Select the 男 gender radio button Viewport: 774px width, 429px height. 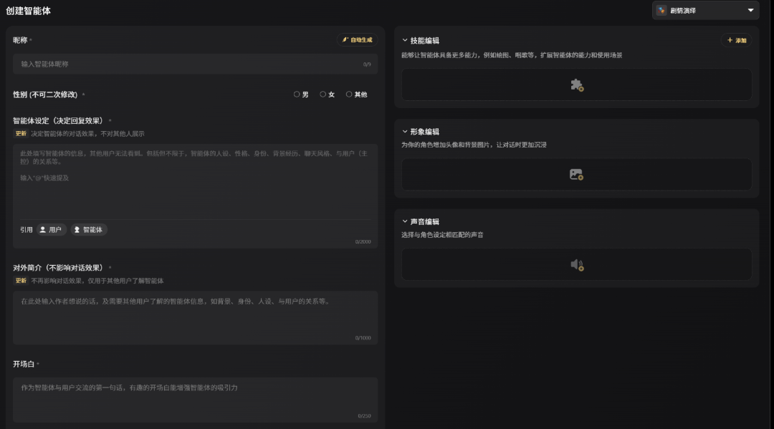coord(297,95)
